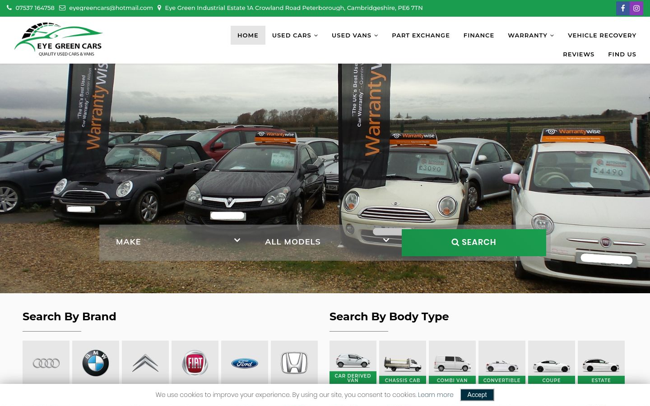Open the Find Us page
This screenshot has width=650, height=406.
[x=622, y=54]
